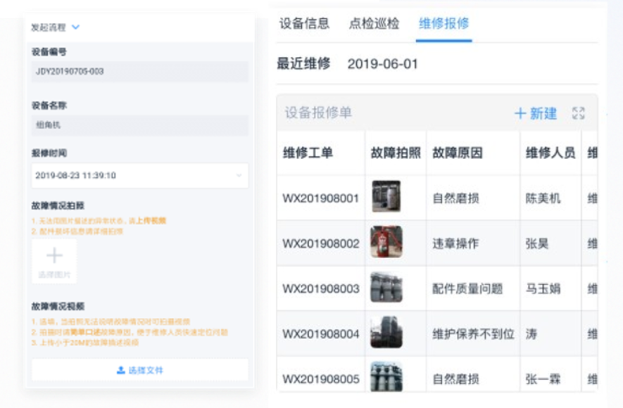Click the 违章操作 cause cell
This screenshot has height=408, width=623.
pos(455,243)
